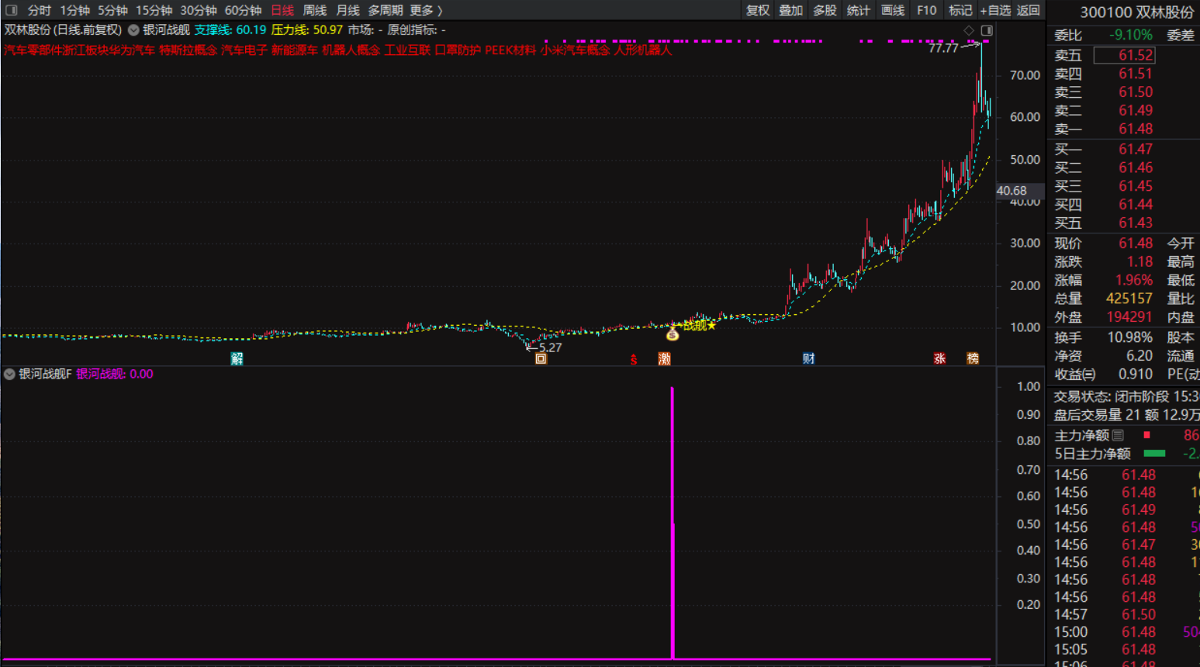Click the 涨 limit-up marker icon
The height and width of the screenshot is (667, 1200).
939,358
